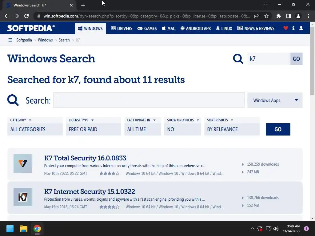Open File Explorer from taskbar
315x236 pixels.
click(x=23, y=229)
